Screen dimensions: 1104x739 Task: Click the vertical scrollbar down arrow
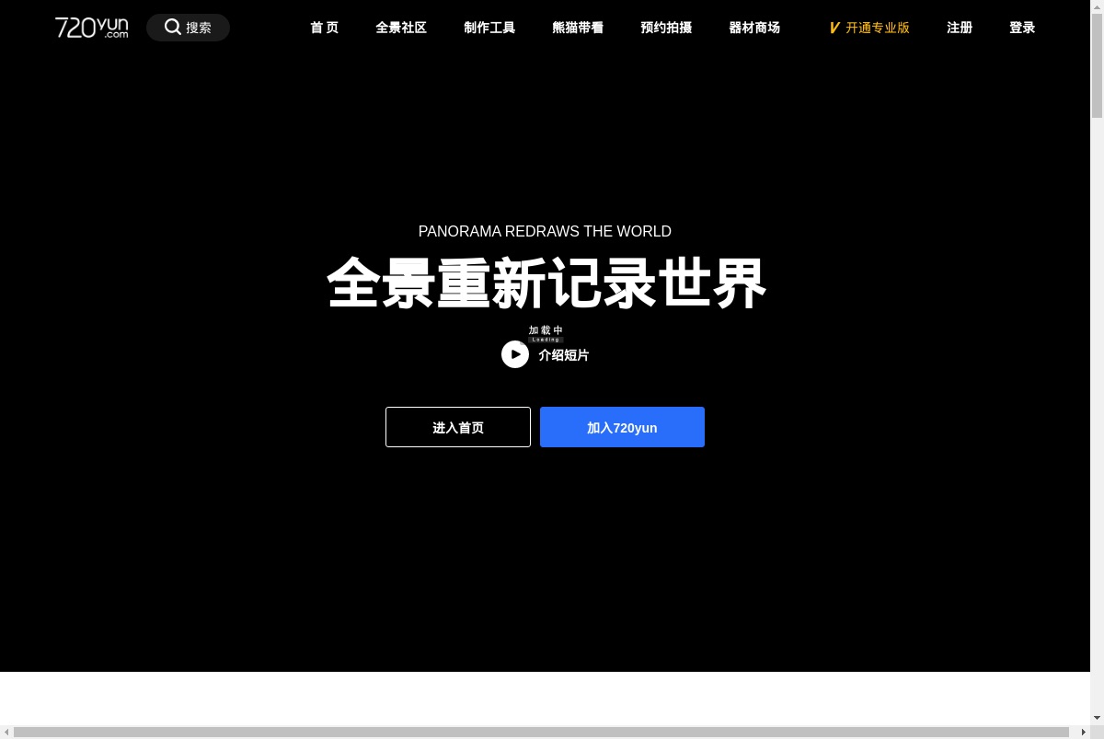1097,718
